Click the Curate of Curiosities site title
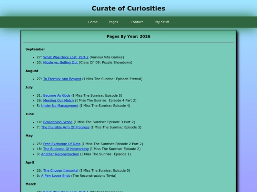 (128, 9)
